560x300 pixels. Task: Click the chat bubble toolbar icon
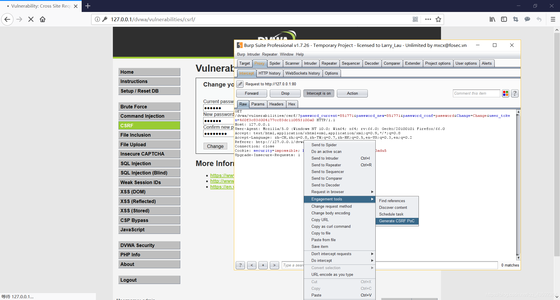[x=527, y=20]
